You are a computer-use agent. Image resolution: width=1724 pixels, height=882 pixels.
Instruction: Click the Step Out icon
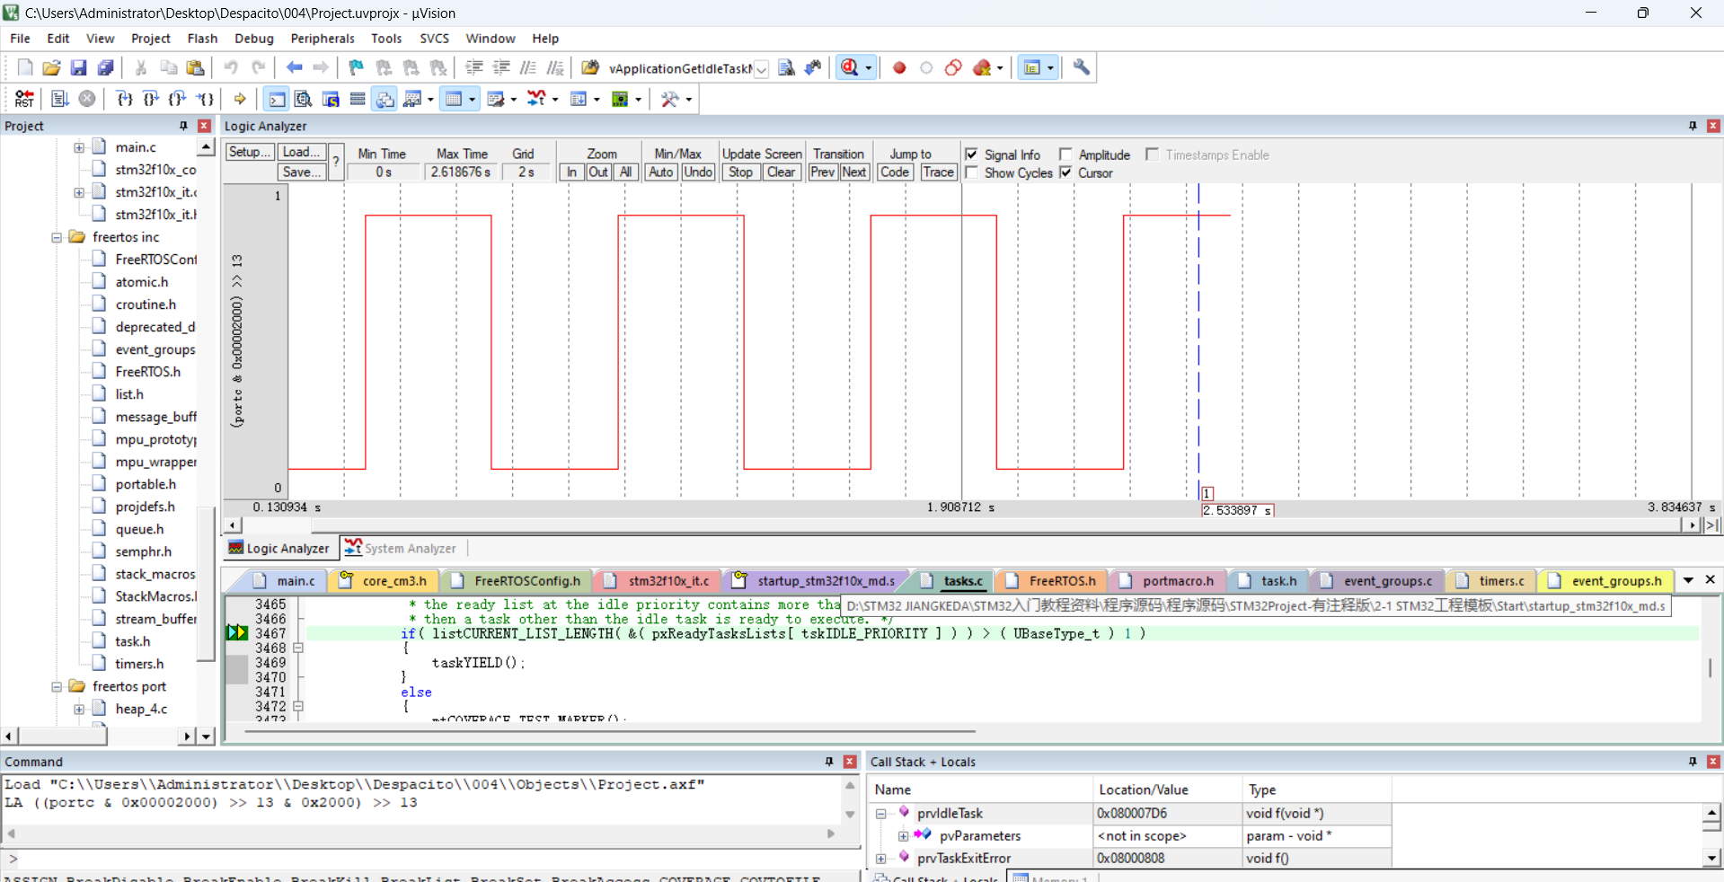[178, 99]
